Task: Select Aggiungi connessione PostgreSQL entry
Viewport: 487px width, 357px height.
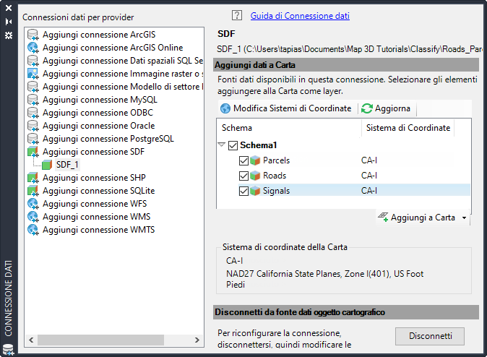Action: coord(108,139)
